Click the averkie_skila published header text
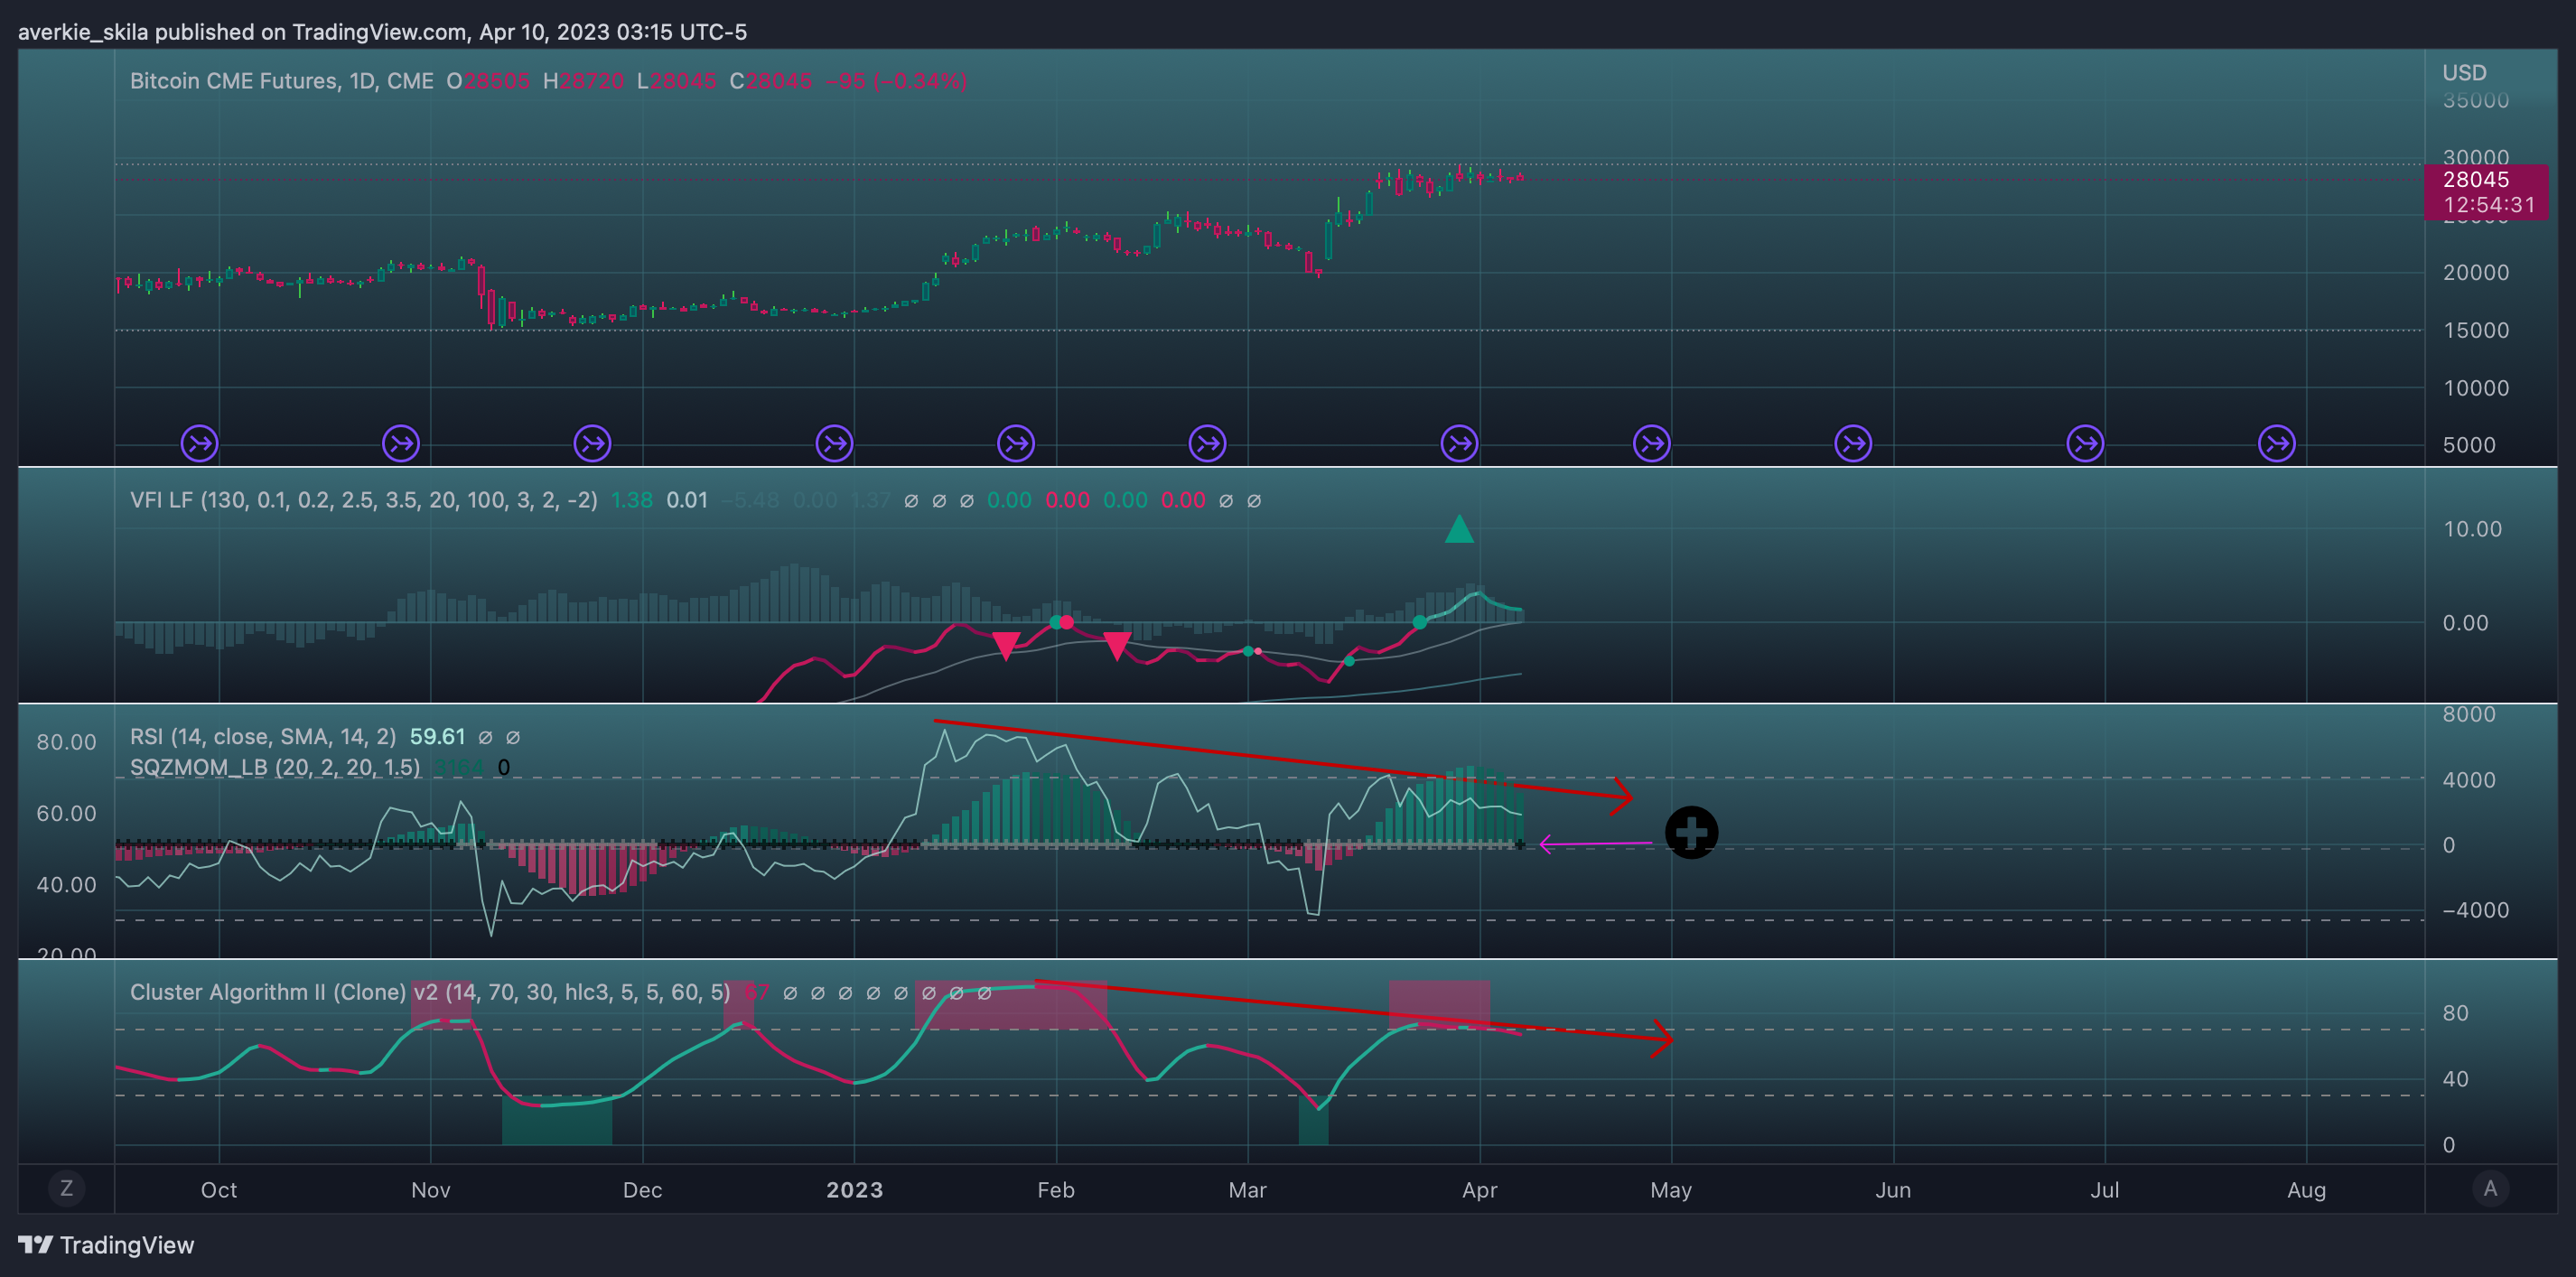The height and width of the screenshot is (1277, 2576). 382,32
